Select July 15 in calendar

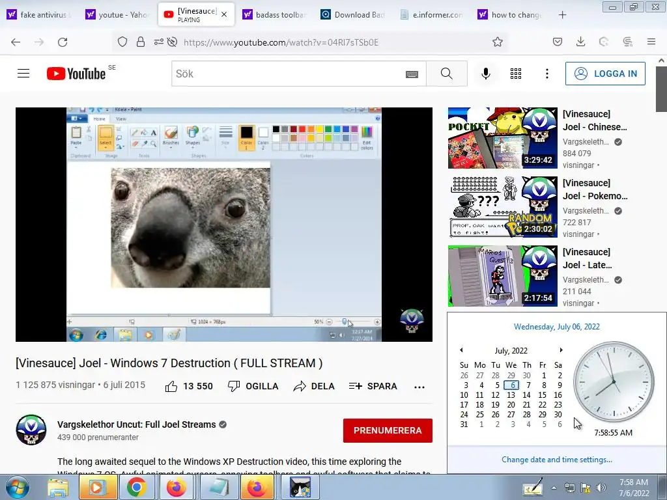[x=543, y=395]
